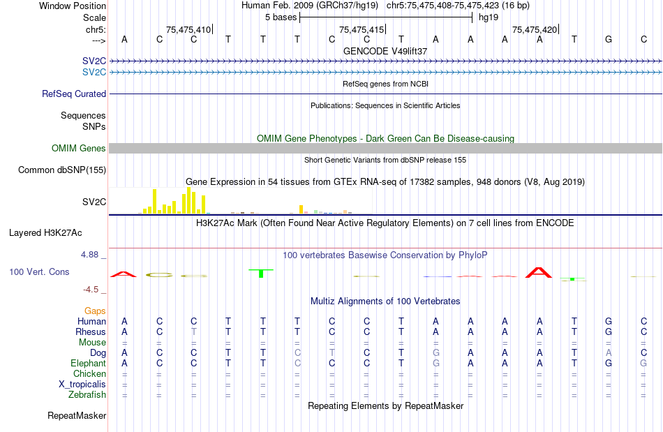Click the green T conservation logo

pos(261,273)
